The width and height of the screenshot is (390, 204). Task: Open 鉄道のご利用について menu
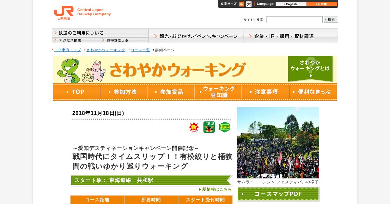[x=100, y=33]
